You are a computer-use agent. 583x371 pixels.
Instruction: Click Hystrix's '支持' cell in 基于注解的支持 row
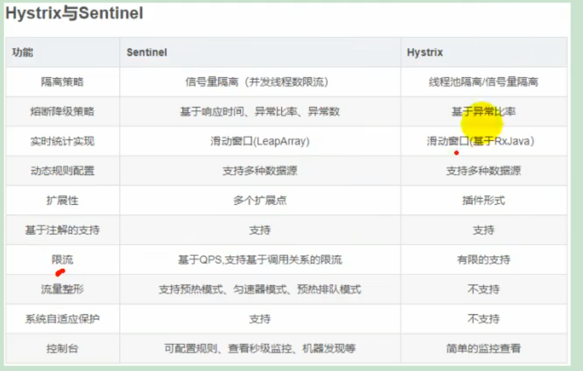click(483, 230)
